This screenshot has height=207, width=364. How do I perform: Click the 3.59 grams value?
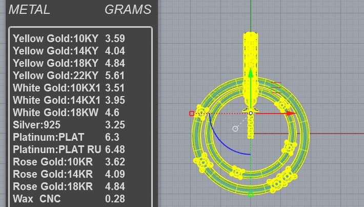click(x=115, y=39)
